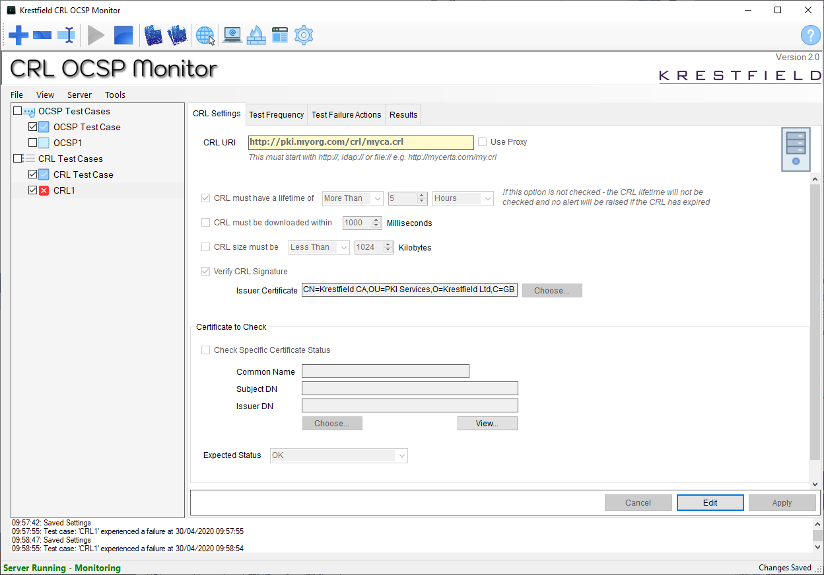824x575 pixels.
Task: Click the blue plus add test case icon
Action: (18, 35)
